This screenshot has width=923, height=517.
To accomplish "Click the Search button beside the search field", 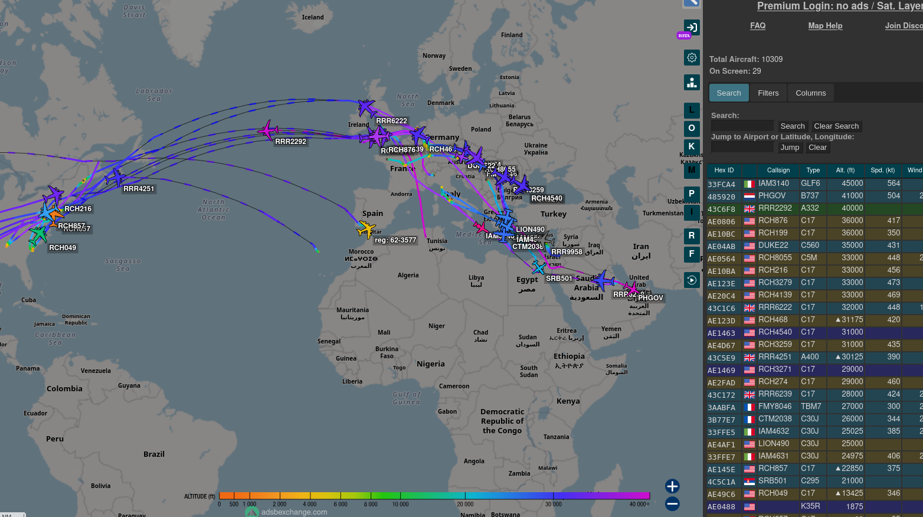I will (x=793, y=126).
